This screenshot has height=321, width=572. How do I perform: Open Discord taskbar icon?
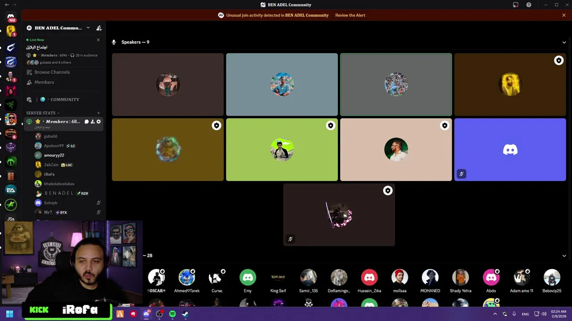(146, 314)
